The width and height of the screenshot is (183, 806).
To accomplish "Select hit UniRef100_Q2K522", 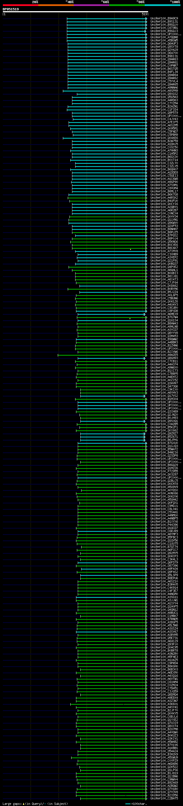I will click(x=164, y=767).
